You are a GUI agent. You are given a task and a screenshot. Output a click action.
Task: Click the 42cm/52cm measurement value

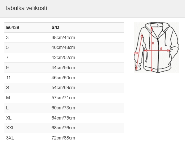click(x=63, y=58)
